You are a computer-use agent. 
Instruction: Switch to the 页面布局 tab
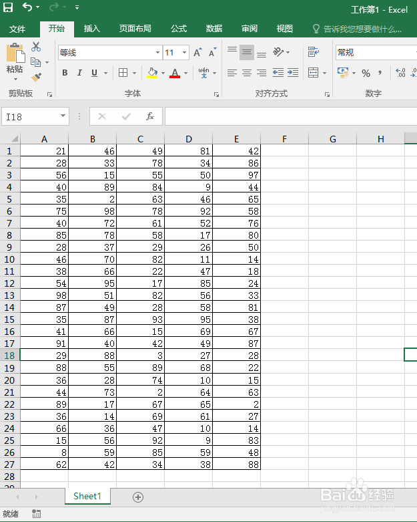135,29
